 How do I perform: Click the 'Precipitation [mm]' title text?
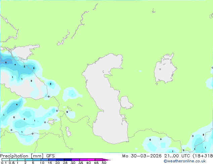[22, 156]
